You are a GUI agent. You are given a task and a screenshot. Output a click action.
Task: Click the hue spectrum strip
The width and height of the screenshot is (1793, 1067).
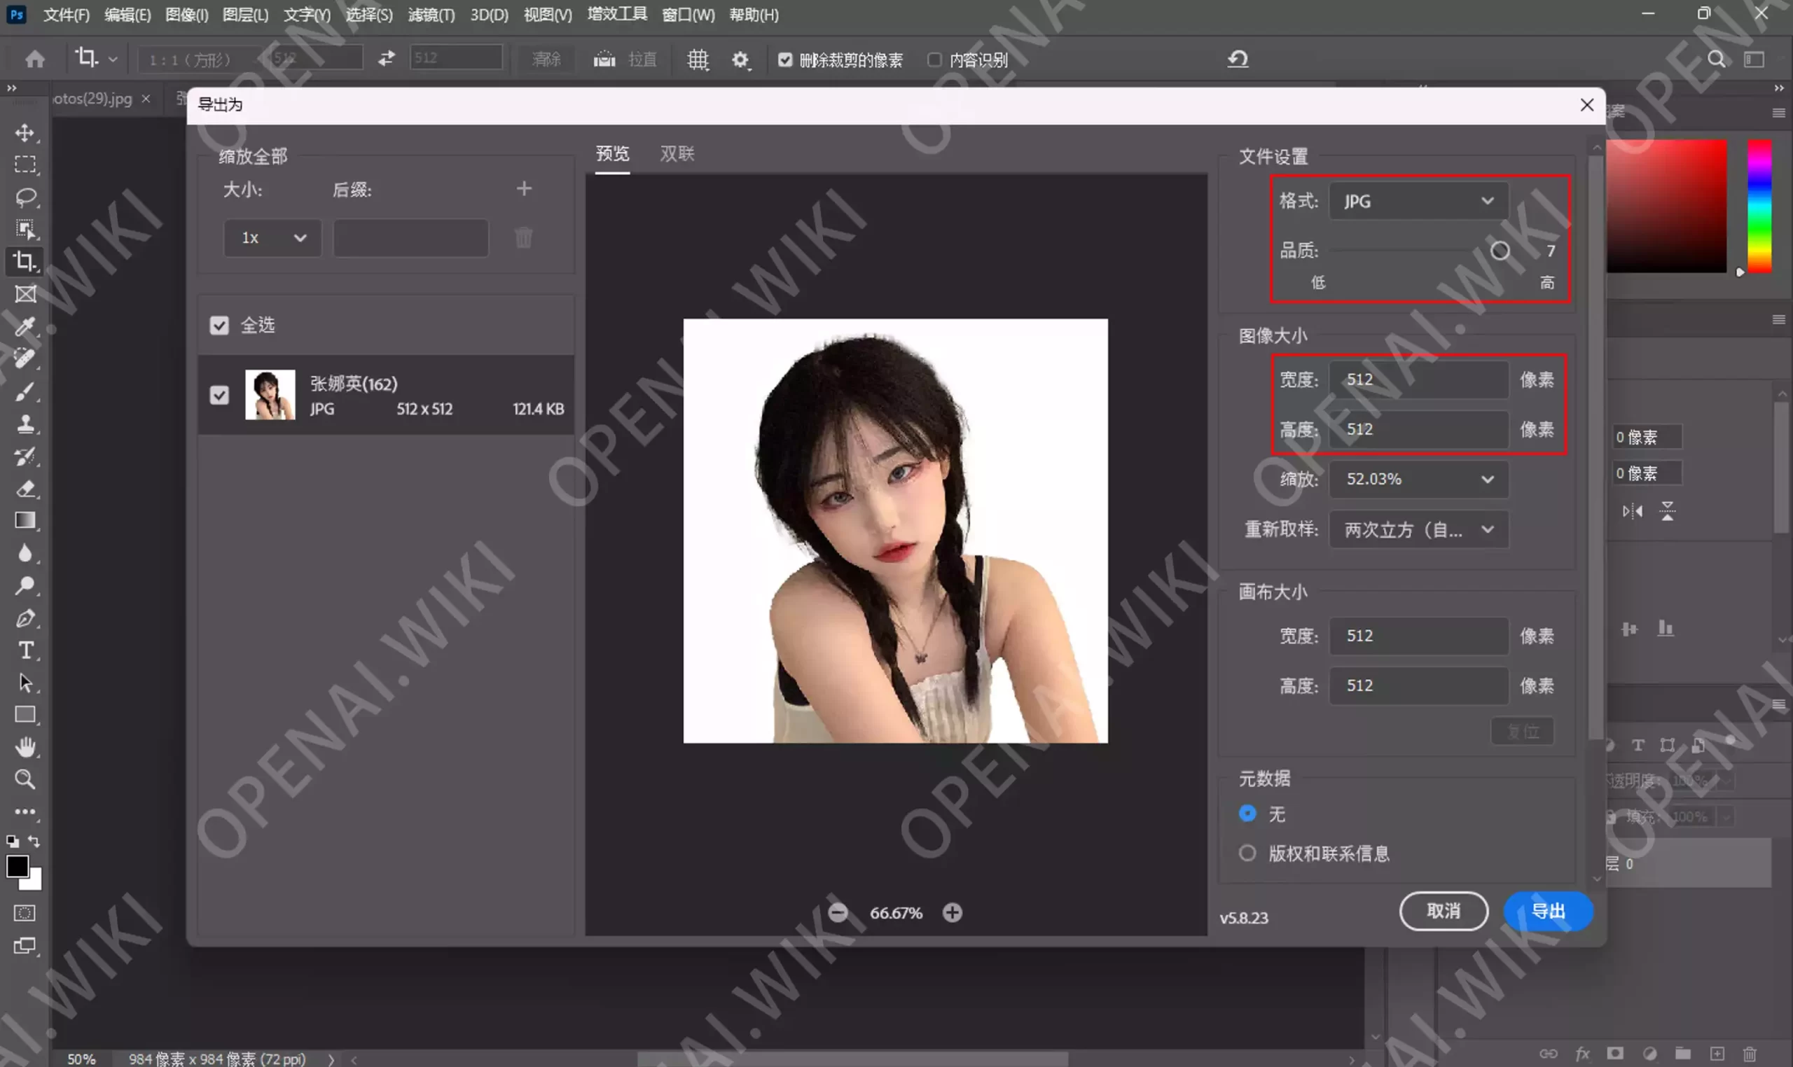click(x=1759, y=206)
